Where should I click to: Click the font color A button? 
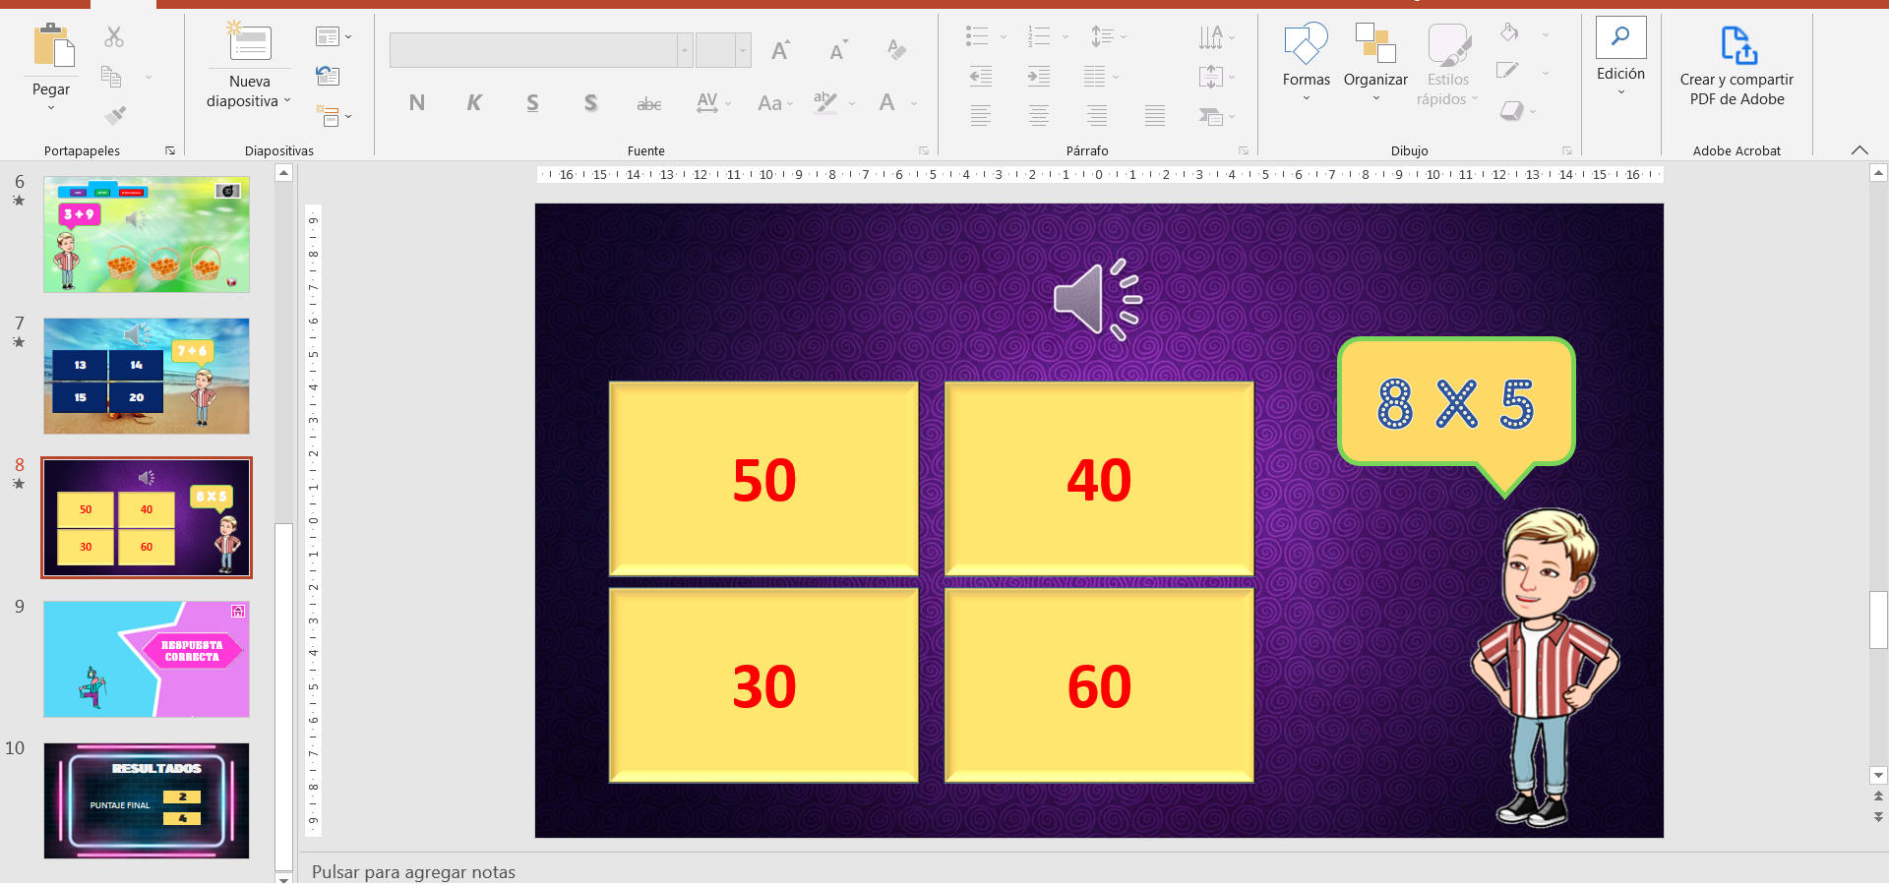tap(887, 103)
